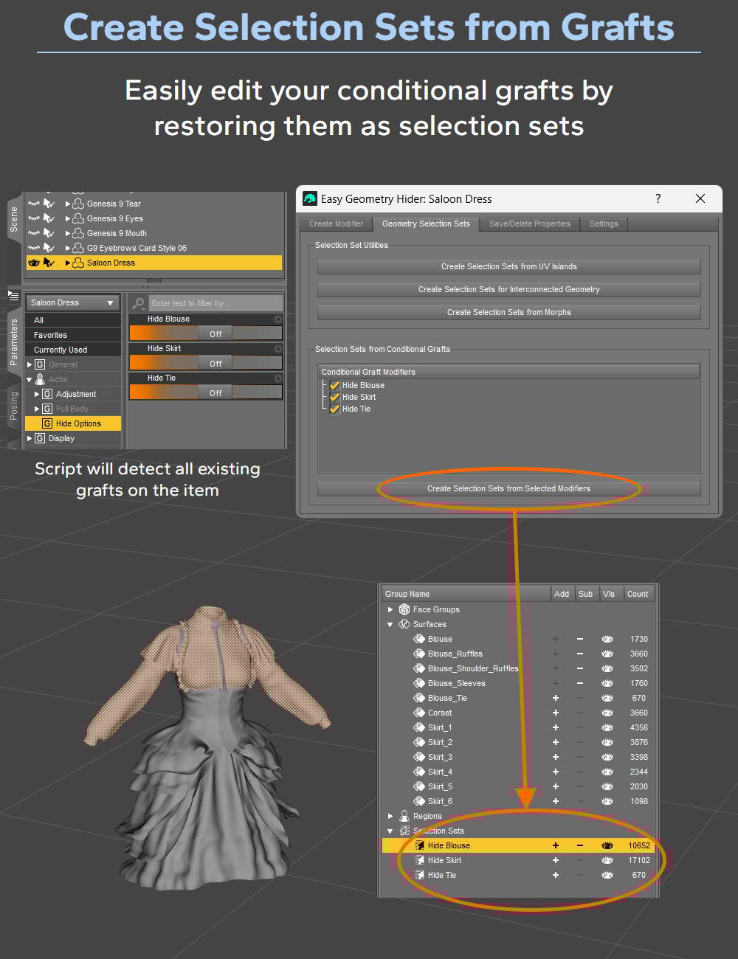This screenshot has height=959, width=738.
Task: Click the Surfaces icon in the geometry list
Action: pyautogui.click(x=404, y=624)
